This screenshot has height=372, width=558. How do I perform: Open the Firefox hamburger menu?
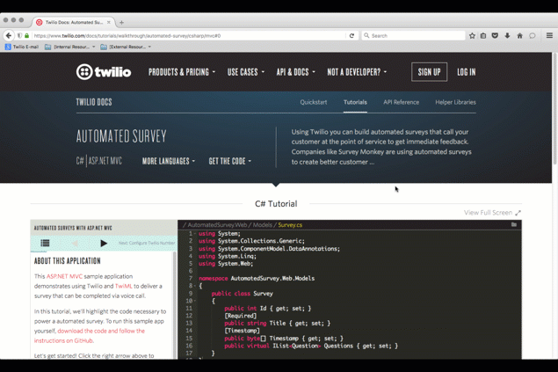tap(549, 35)
